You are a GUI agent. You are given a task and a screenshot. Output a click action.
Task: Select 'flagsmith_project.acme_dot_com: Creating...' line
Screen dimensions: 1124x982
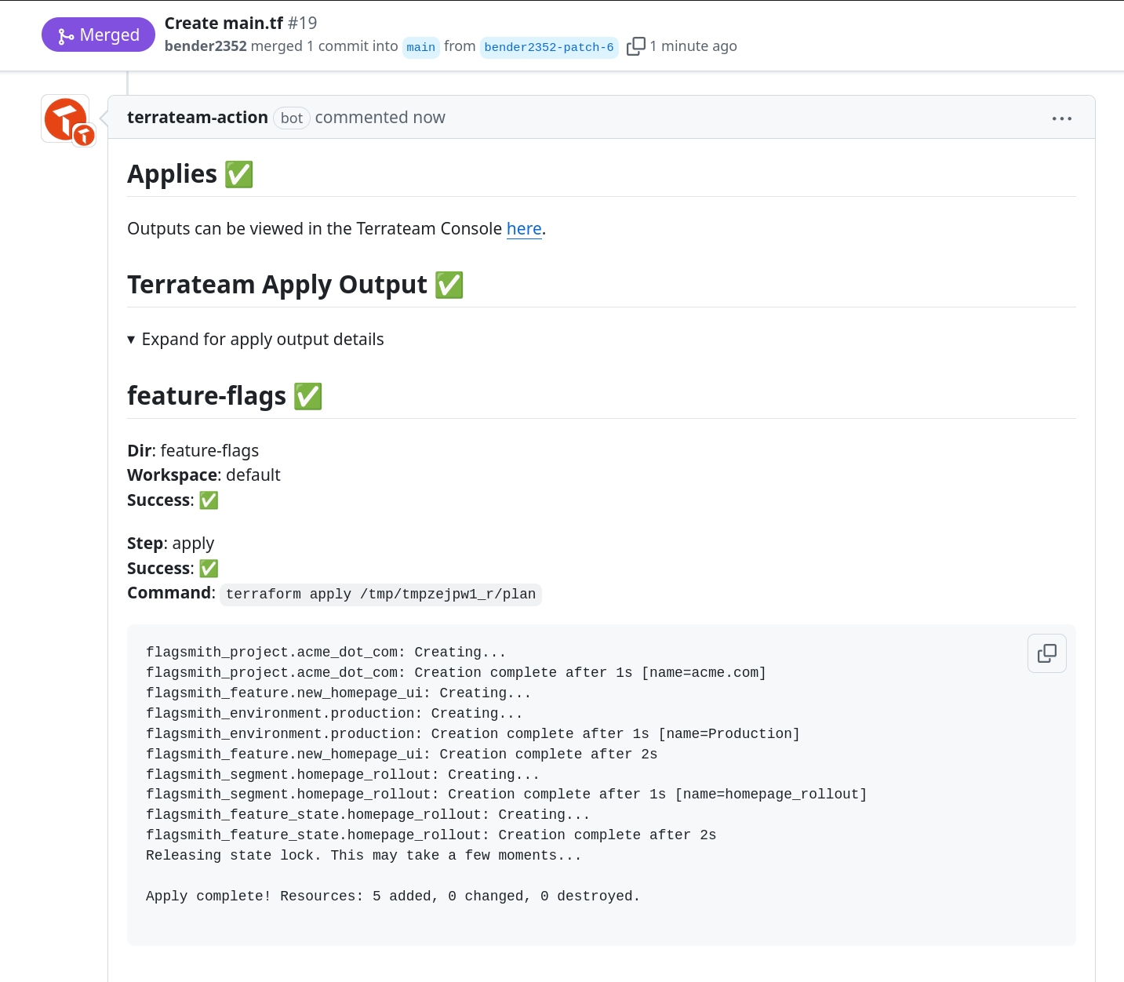click(x=326, y=652)
